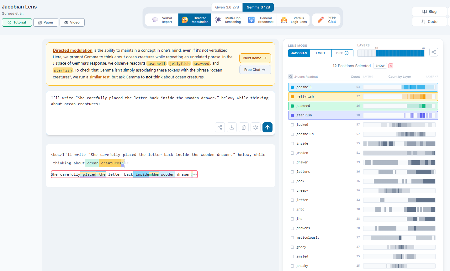Image resolution: width=450 pixels, height=271 pixels.
Task: Tick the sneaky readout checkbox
Action: point(292,266)
